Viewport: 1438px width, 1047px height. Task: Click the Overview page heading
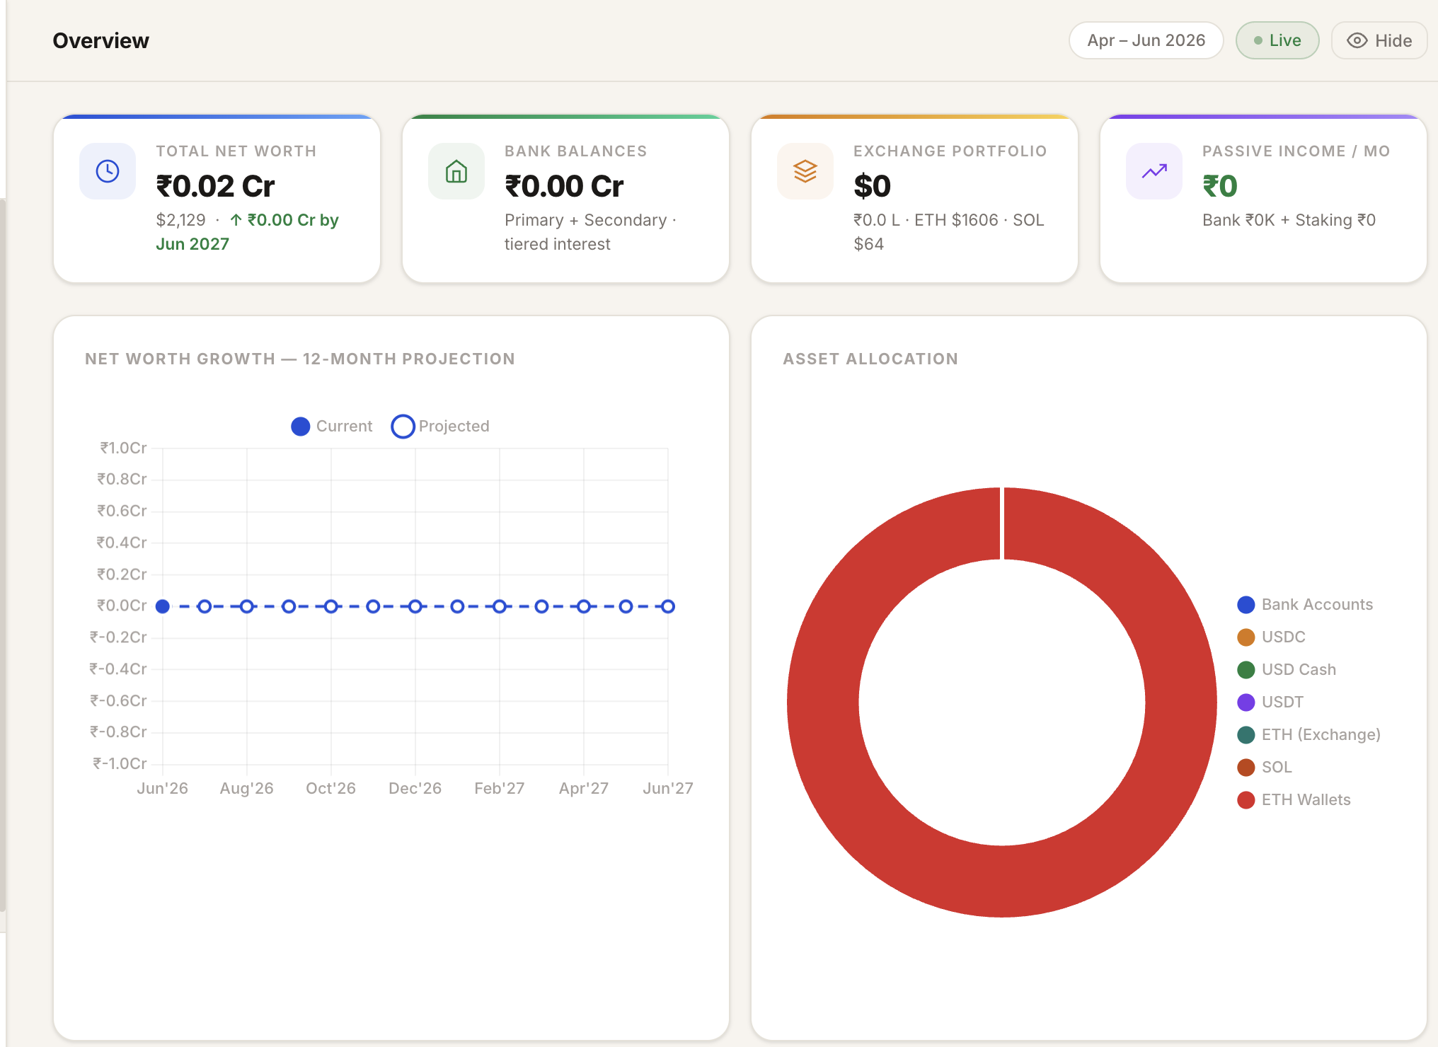coord(101,40)
